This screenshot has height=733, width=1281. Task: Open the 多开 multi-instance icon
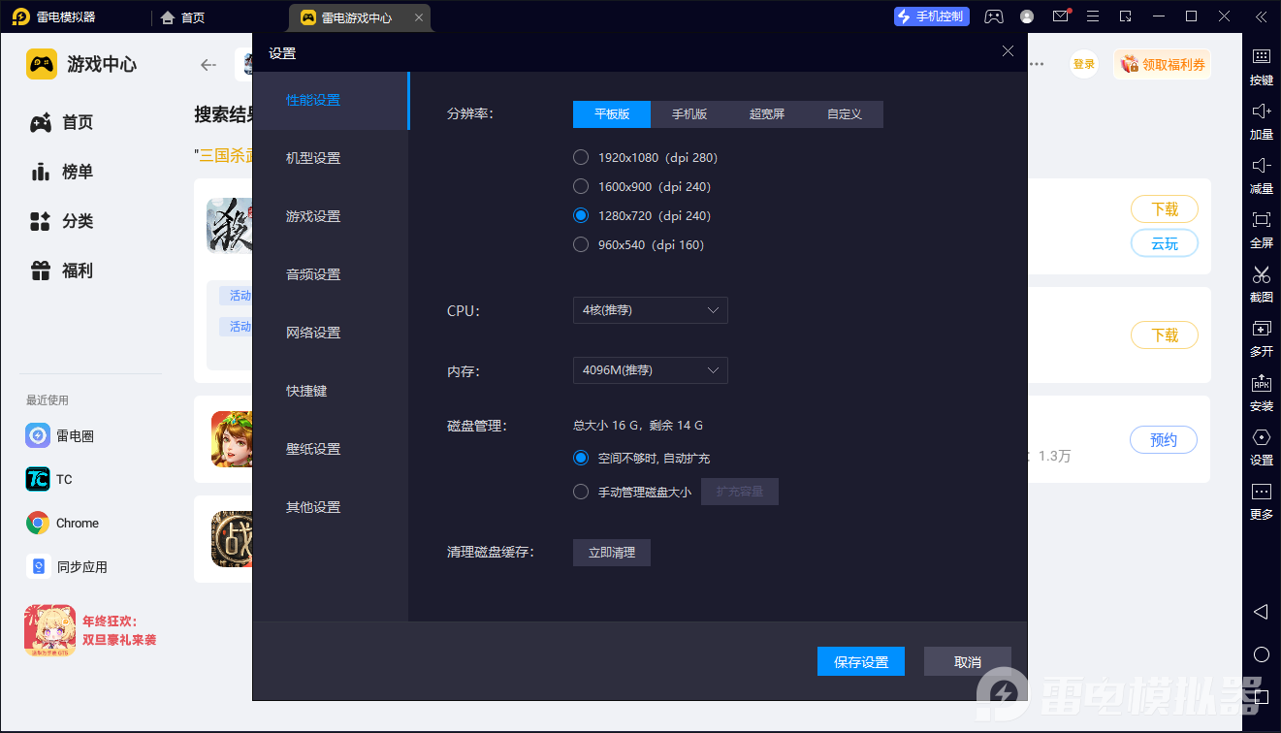(1261, 329)
